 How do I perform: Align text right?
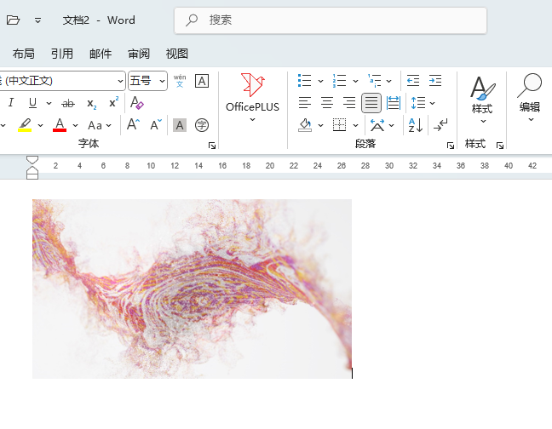pos(349,103)
